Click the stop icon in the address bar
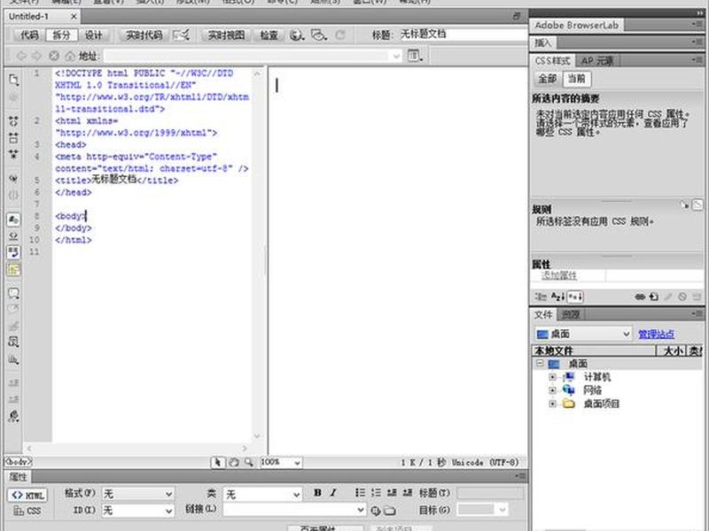The height and width of the screenshot is (531, 709). point(54,56)
